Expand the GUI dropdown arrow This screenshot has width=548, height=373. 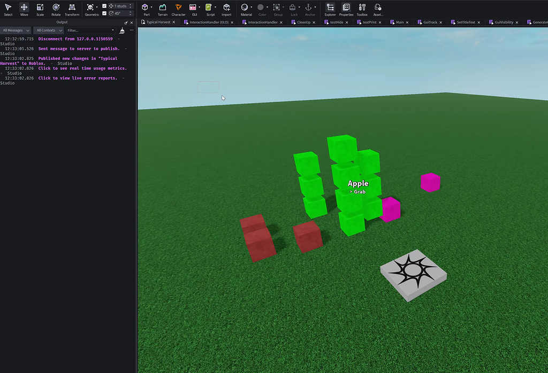[199, 7]
